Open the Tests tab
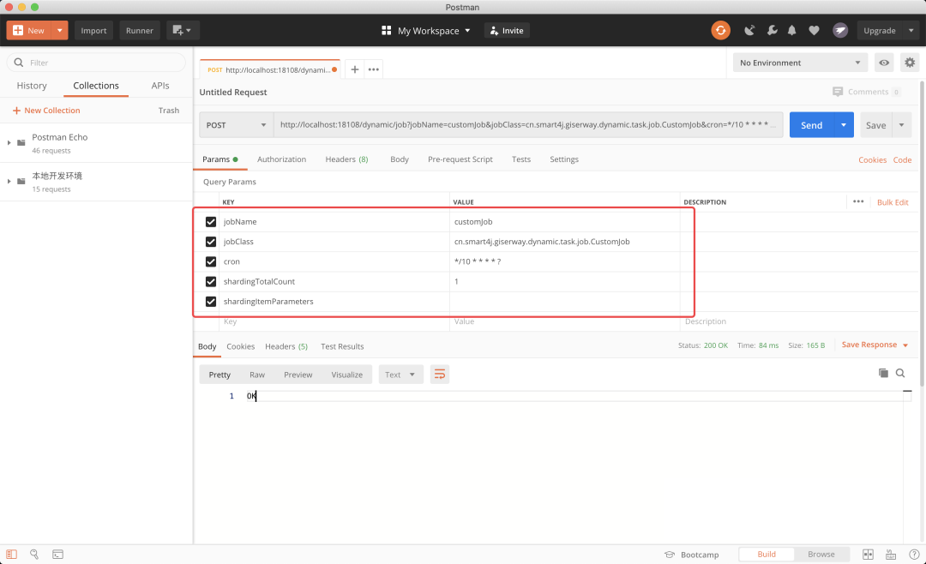Screen dimensions: 926x564 click(521, 159)
